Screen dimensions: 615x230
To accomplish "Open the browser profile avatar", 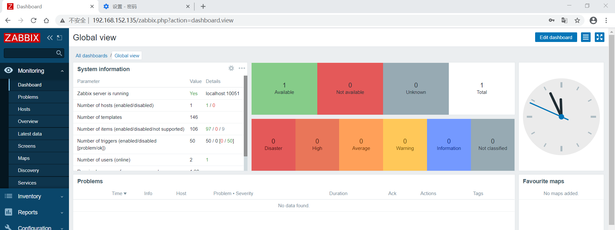I will (594, 21).
